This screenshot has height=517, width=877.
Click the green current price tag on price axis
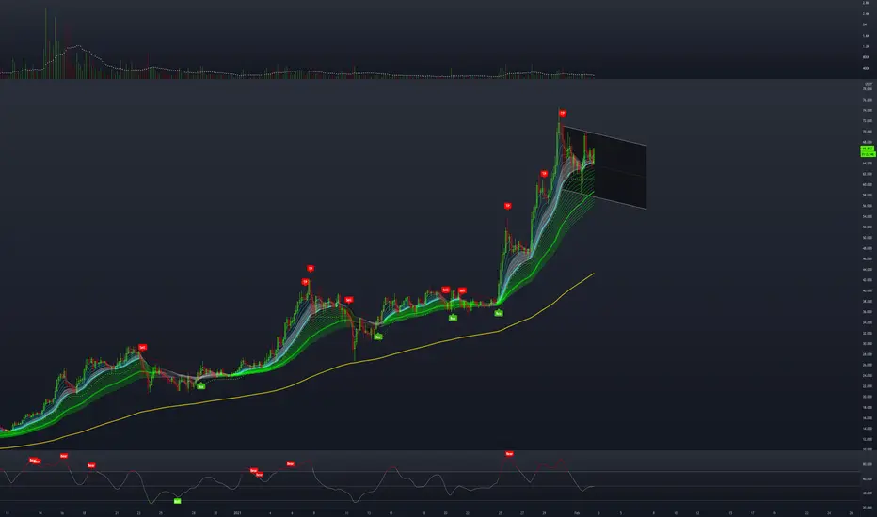868,151
